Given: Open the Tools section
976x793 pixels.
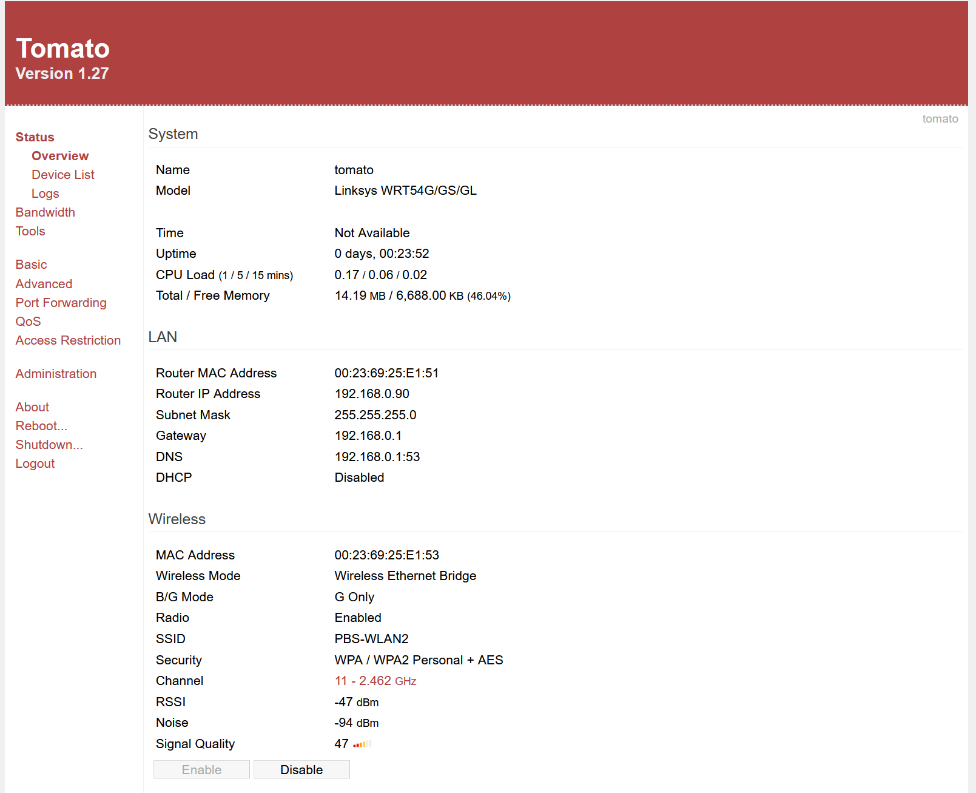Looking at the screenshot, I should pyautogui.click(x=30, y=231).
